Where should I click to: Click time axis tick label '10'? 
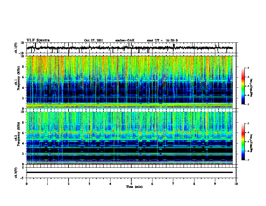[236, 184]
